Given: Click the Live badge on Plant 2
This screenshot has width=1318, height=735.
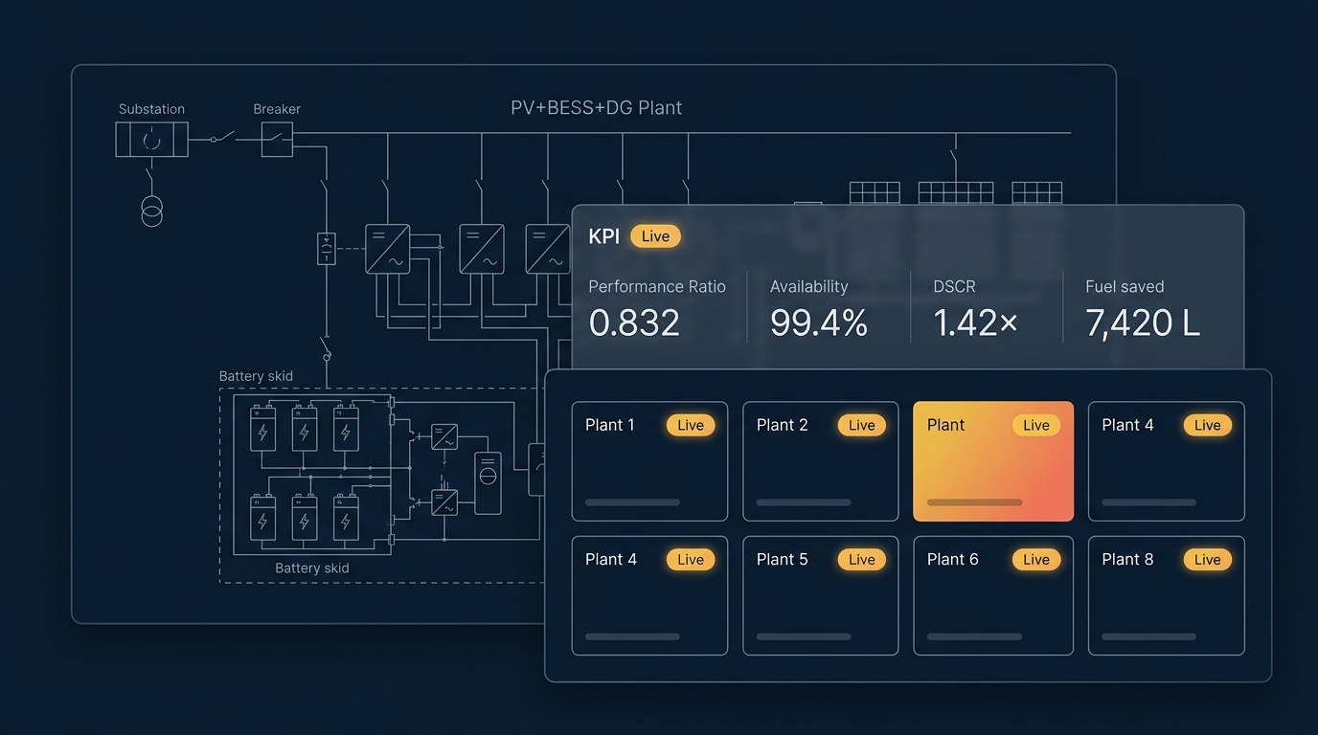Looking at the screenshot, I should click(862, 425).
